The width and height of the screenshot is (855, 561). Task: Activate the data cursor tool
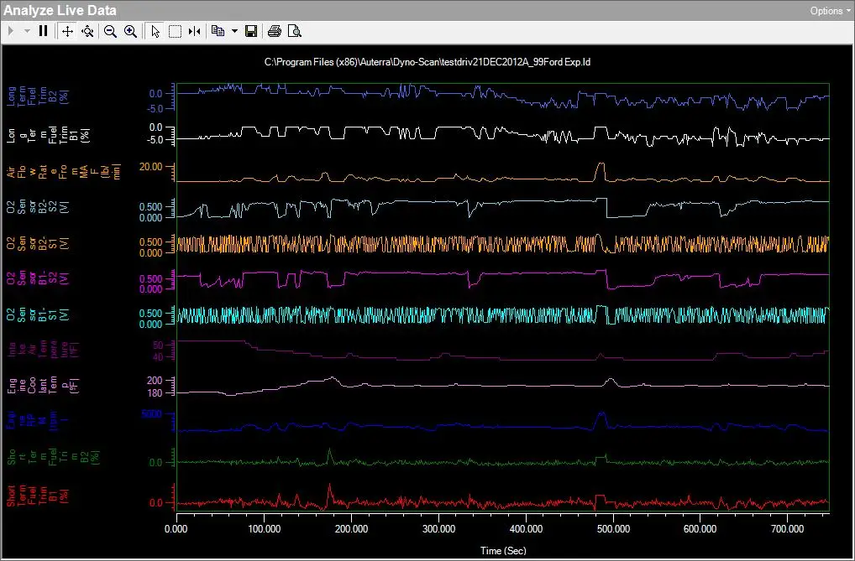[194, 32]
